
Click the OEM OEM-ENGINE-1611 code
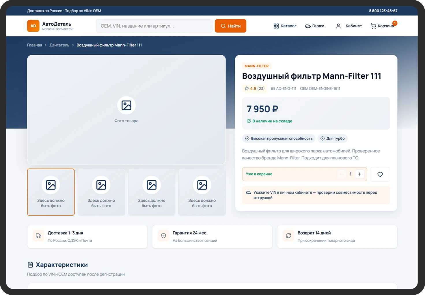coord(320,88)
